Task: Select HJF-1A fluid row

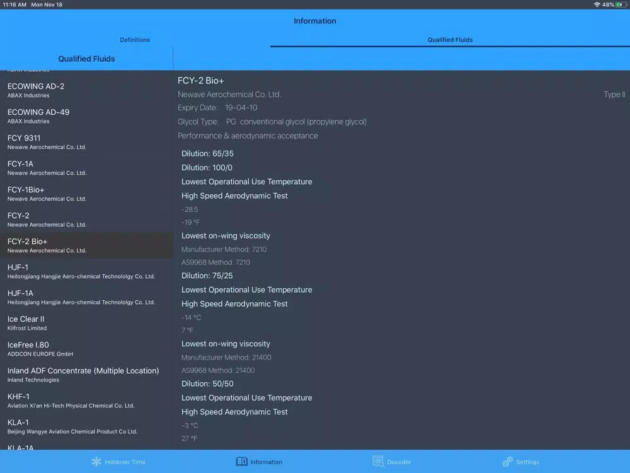Action: click(86, 297)
